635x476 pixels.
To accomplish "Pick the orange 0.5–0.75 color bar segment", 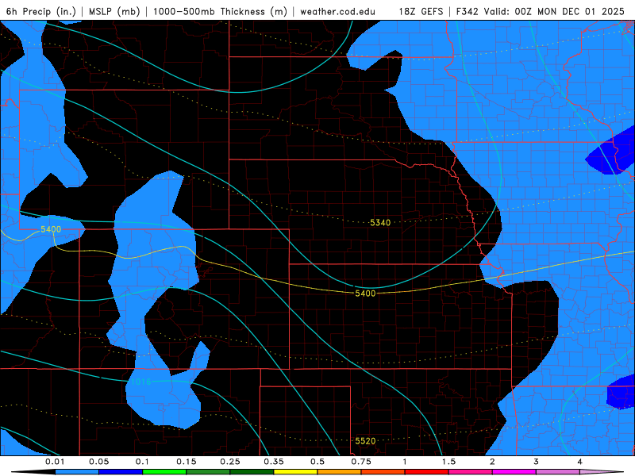I will [340, 472].
